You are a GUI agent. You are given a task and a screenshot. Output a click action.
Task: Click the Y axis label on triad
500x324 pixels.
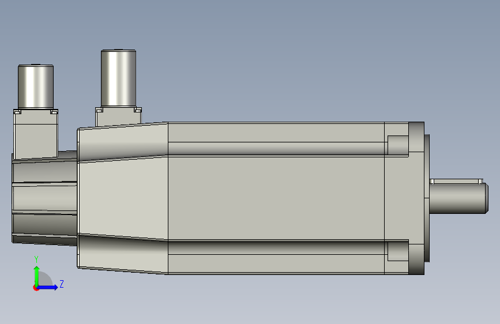[x=36, y=259]
